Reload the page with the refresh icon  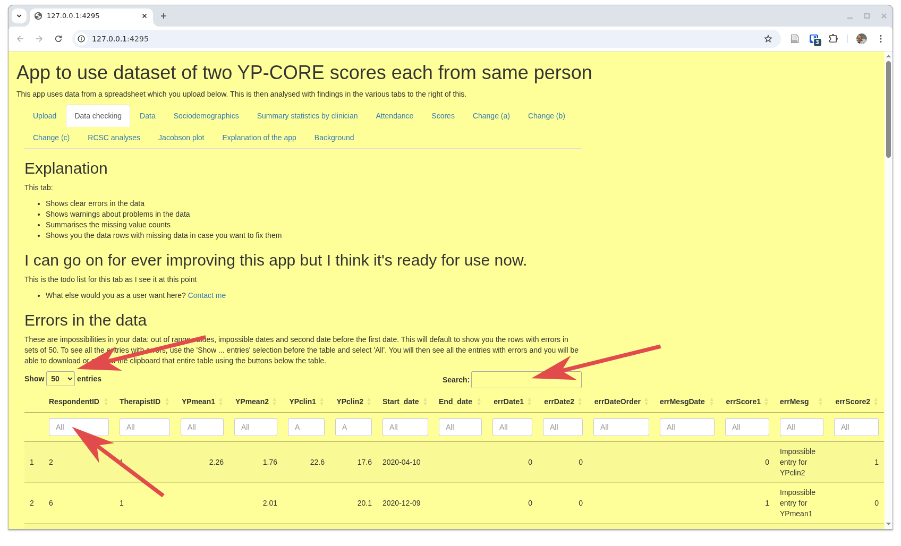click(x=58, y=39)
